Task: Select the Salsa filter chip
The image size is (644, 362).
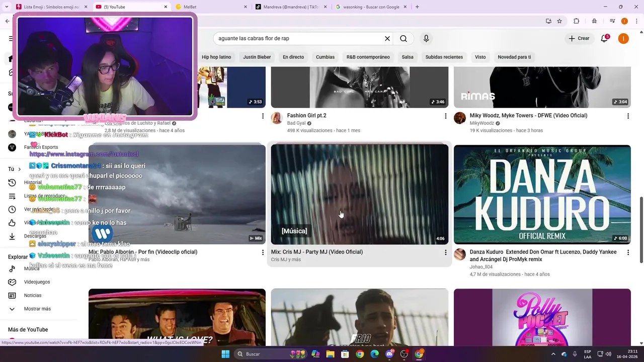Action: [408, 57]
